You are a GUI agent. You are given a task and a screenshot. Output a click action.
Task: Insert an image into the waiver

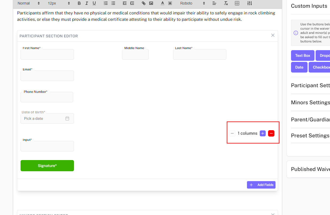coord(151,3)
